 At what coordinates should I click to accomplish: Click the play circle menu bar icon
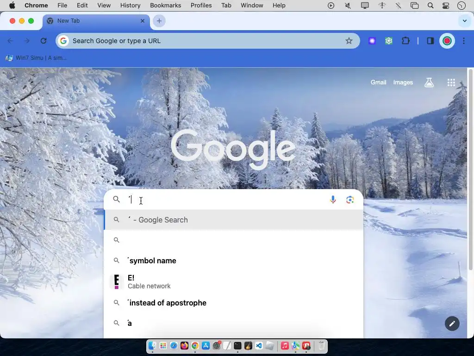coord(331,6)
